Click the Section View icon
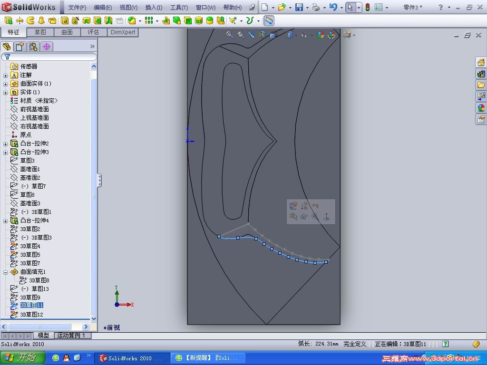This screenshot has width=487, height=365. coord(262,34)
